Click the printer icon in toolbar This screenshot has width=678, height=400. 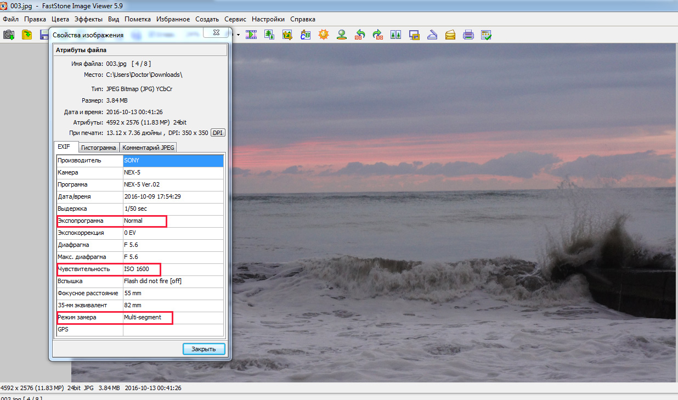click(x=468, y=35)
